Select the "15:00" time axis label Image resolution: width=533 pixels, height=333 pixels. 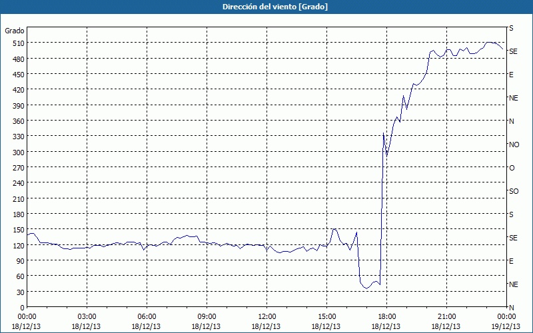pos(326,317)
